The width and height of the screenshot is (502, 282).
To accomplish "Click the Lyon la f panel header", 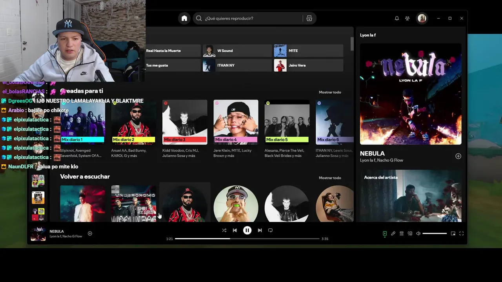I will click(x=368, y=35).
